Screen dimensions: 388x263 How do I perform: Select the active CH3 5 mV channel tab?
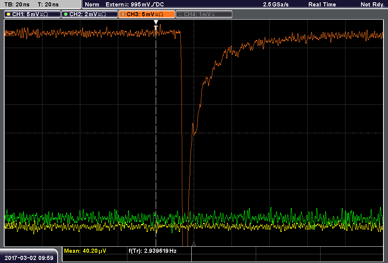147,14
